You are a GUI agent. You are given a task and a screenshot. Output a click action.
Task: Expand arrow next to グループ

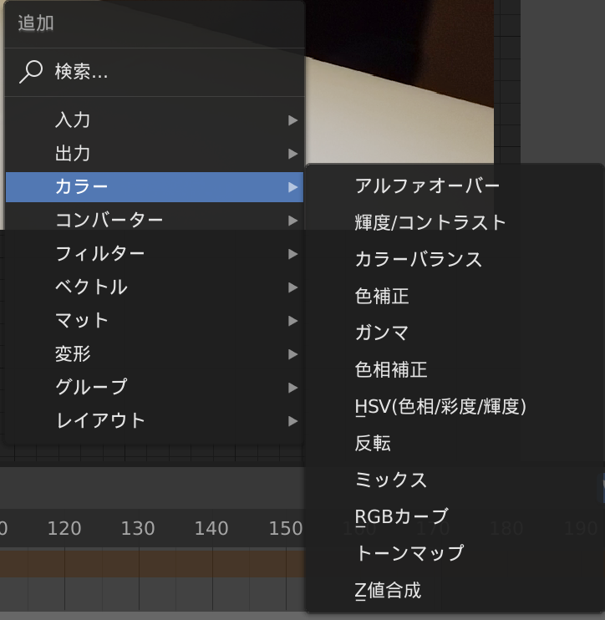pos(292,388)
